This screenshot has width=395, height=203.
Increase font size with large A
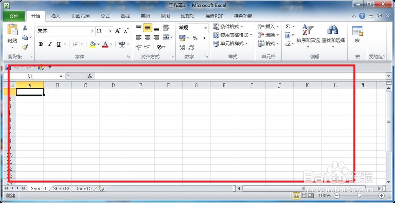[118, 31]
